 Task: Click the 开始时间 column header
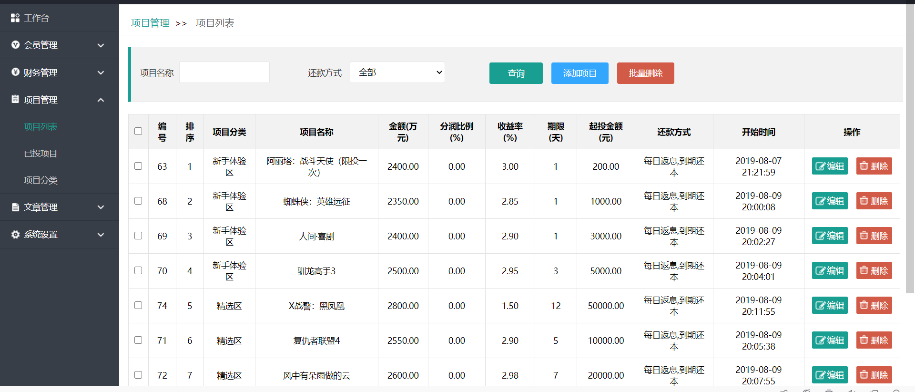[758, 132]
